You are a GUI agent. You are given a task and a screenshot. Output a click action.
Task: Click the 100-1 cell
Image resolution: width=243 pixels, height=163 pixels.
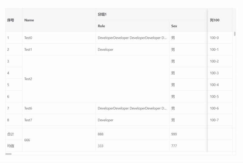pyautogui.click(x=220, y=49)
